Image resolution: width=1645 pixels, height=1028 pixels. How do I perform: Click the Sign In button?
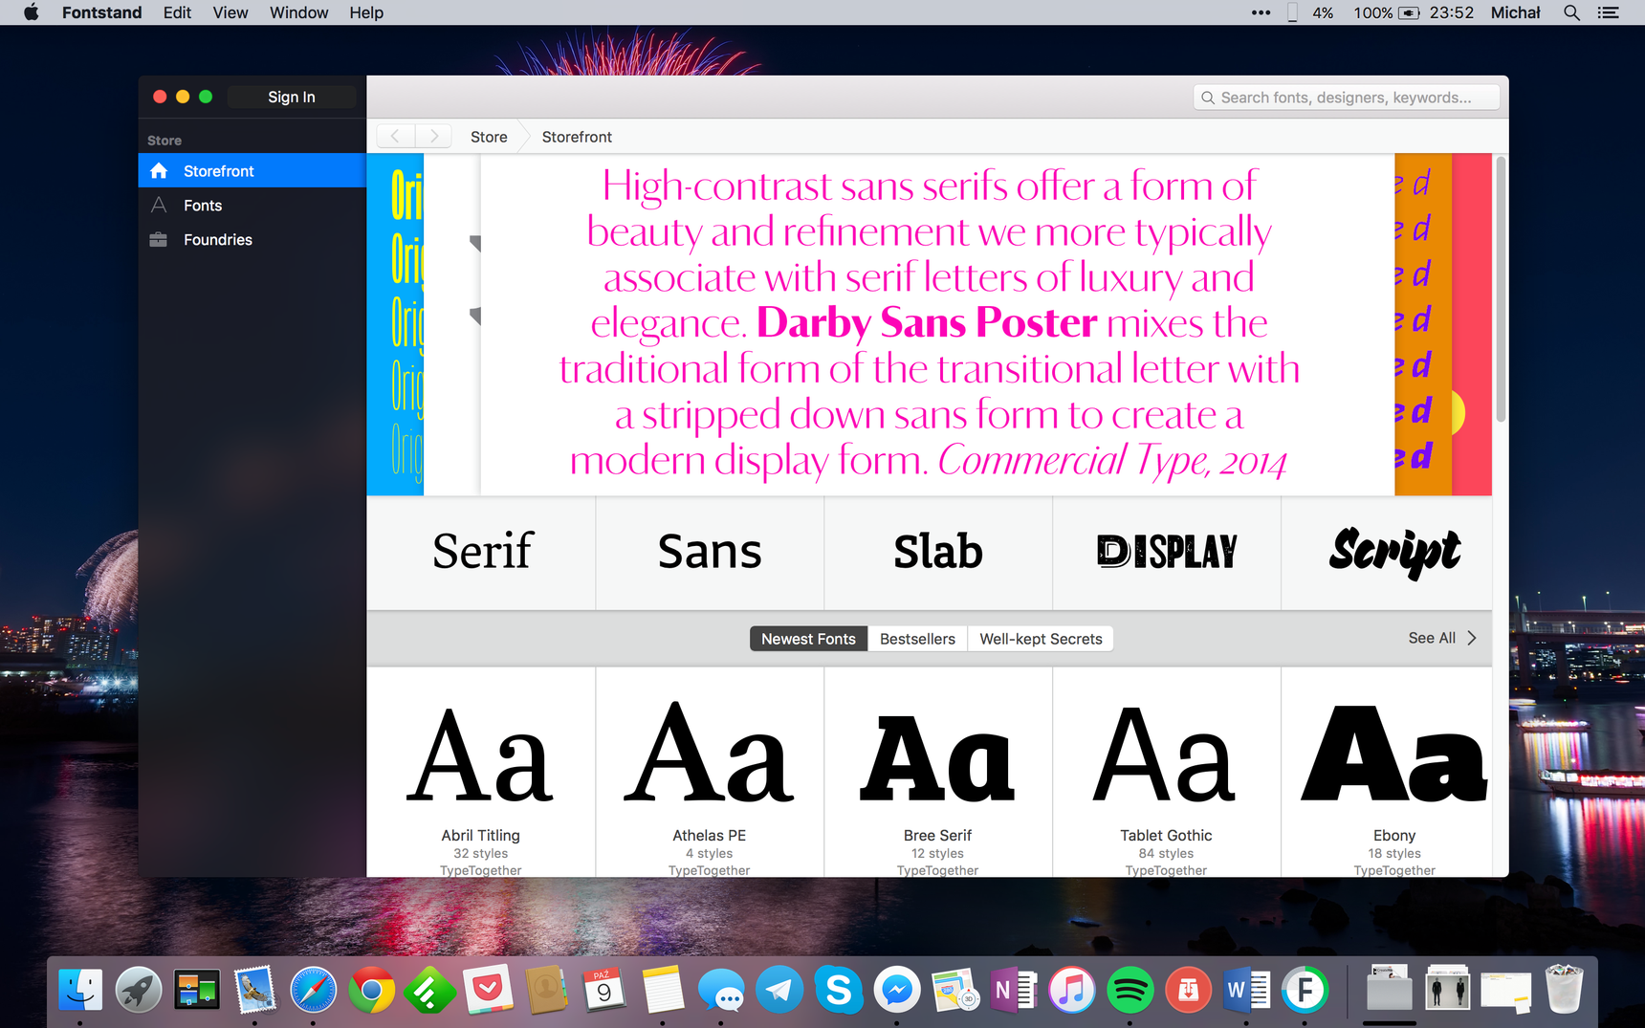coord(292,97)
